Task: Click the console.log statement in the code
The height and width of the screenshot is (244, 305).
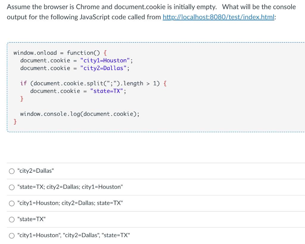Action: click(80, 114)
